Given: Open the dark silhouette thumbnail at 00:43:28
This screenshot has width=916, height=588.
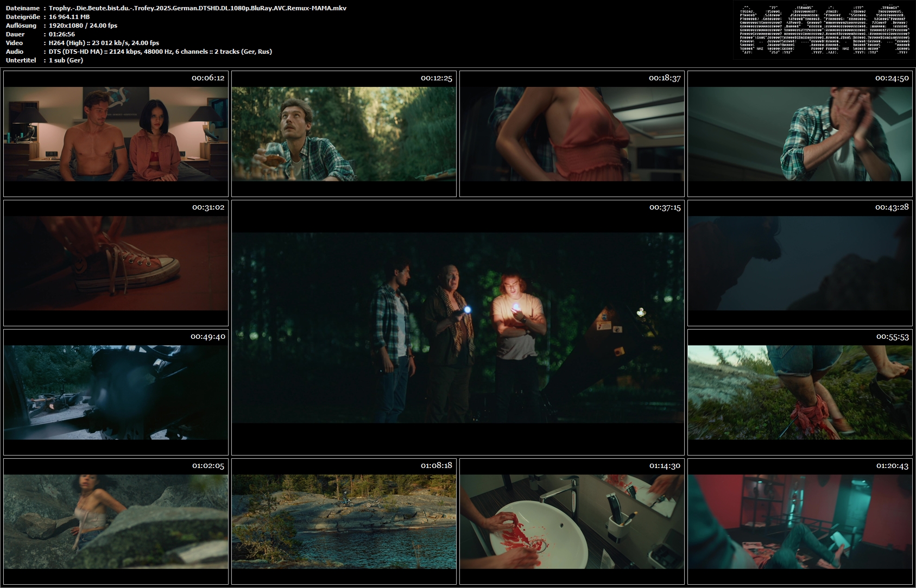Looking at the screenshot, I should click(x=800, y=263).
